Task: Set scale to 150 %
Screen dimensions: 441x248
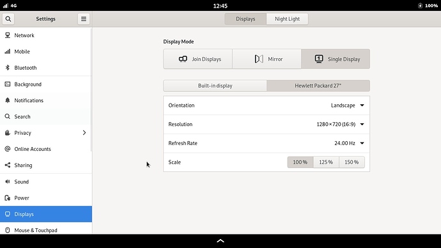Action: tap(352, 162)
